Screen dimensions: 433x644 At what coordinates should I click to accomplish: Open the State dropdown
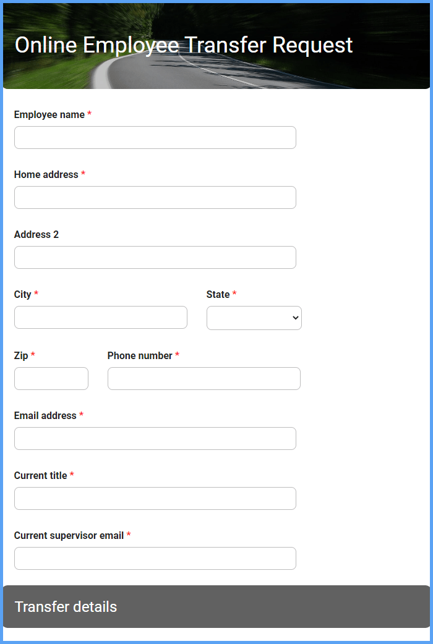pos(254,318)
